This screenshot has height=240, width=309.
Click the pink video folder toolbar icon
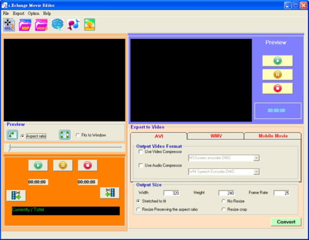point(41,25)
